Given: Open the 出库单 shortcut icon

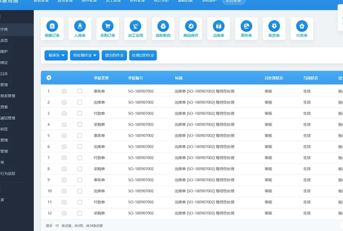Looking at the screenshot, I should tap(218, 26).
